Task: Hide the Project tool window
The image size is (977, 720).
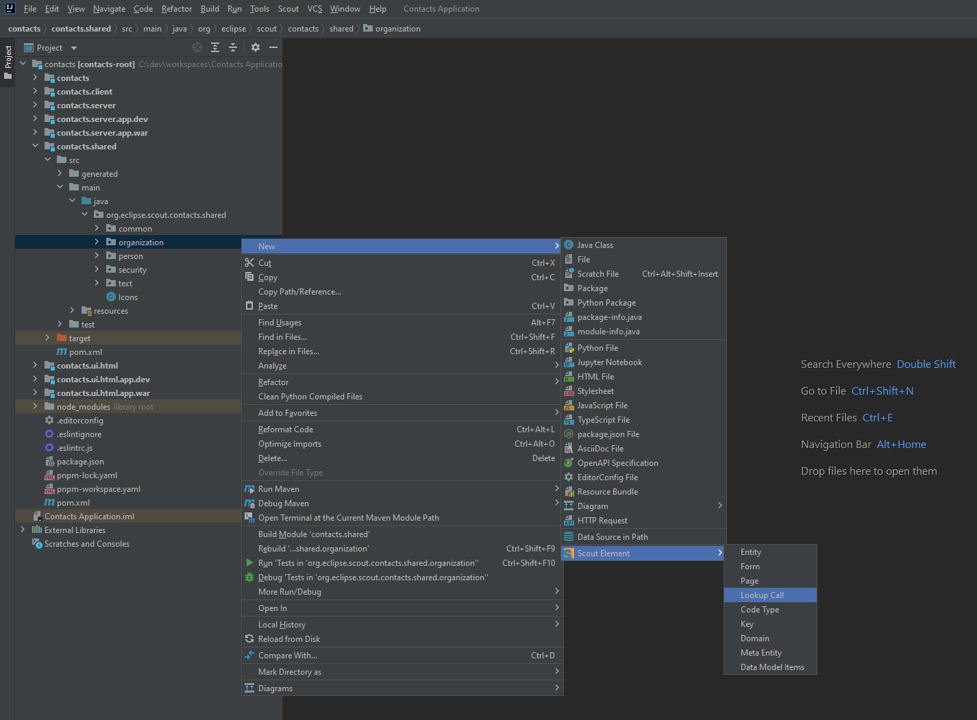Action: click(x=273, y=47)
